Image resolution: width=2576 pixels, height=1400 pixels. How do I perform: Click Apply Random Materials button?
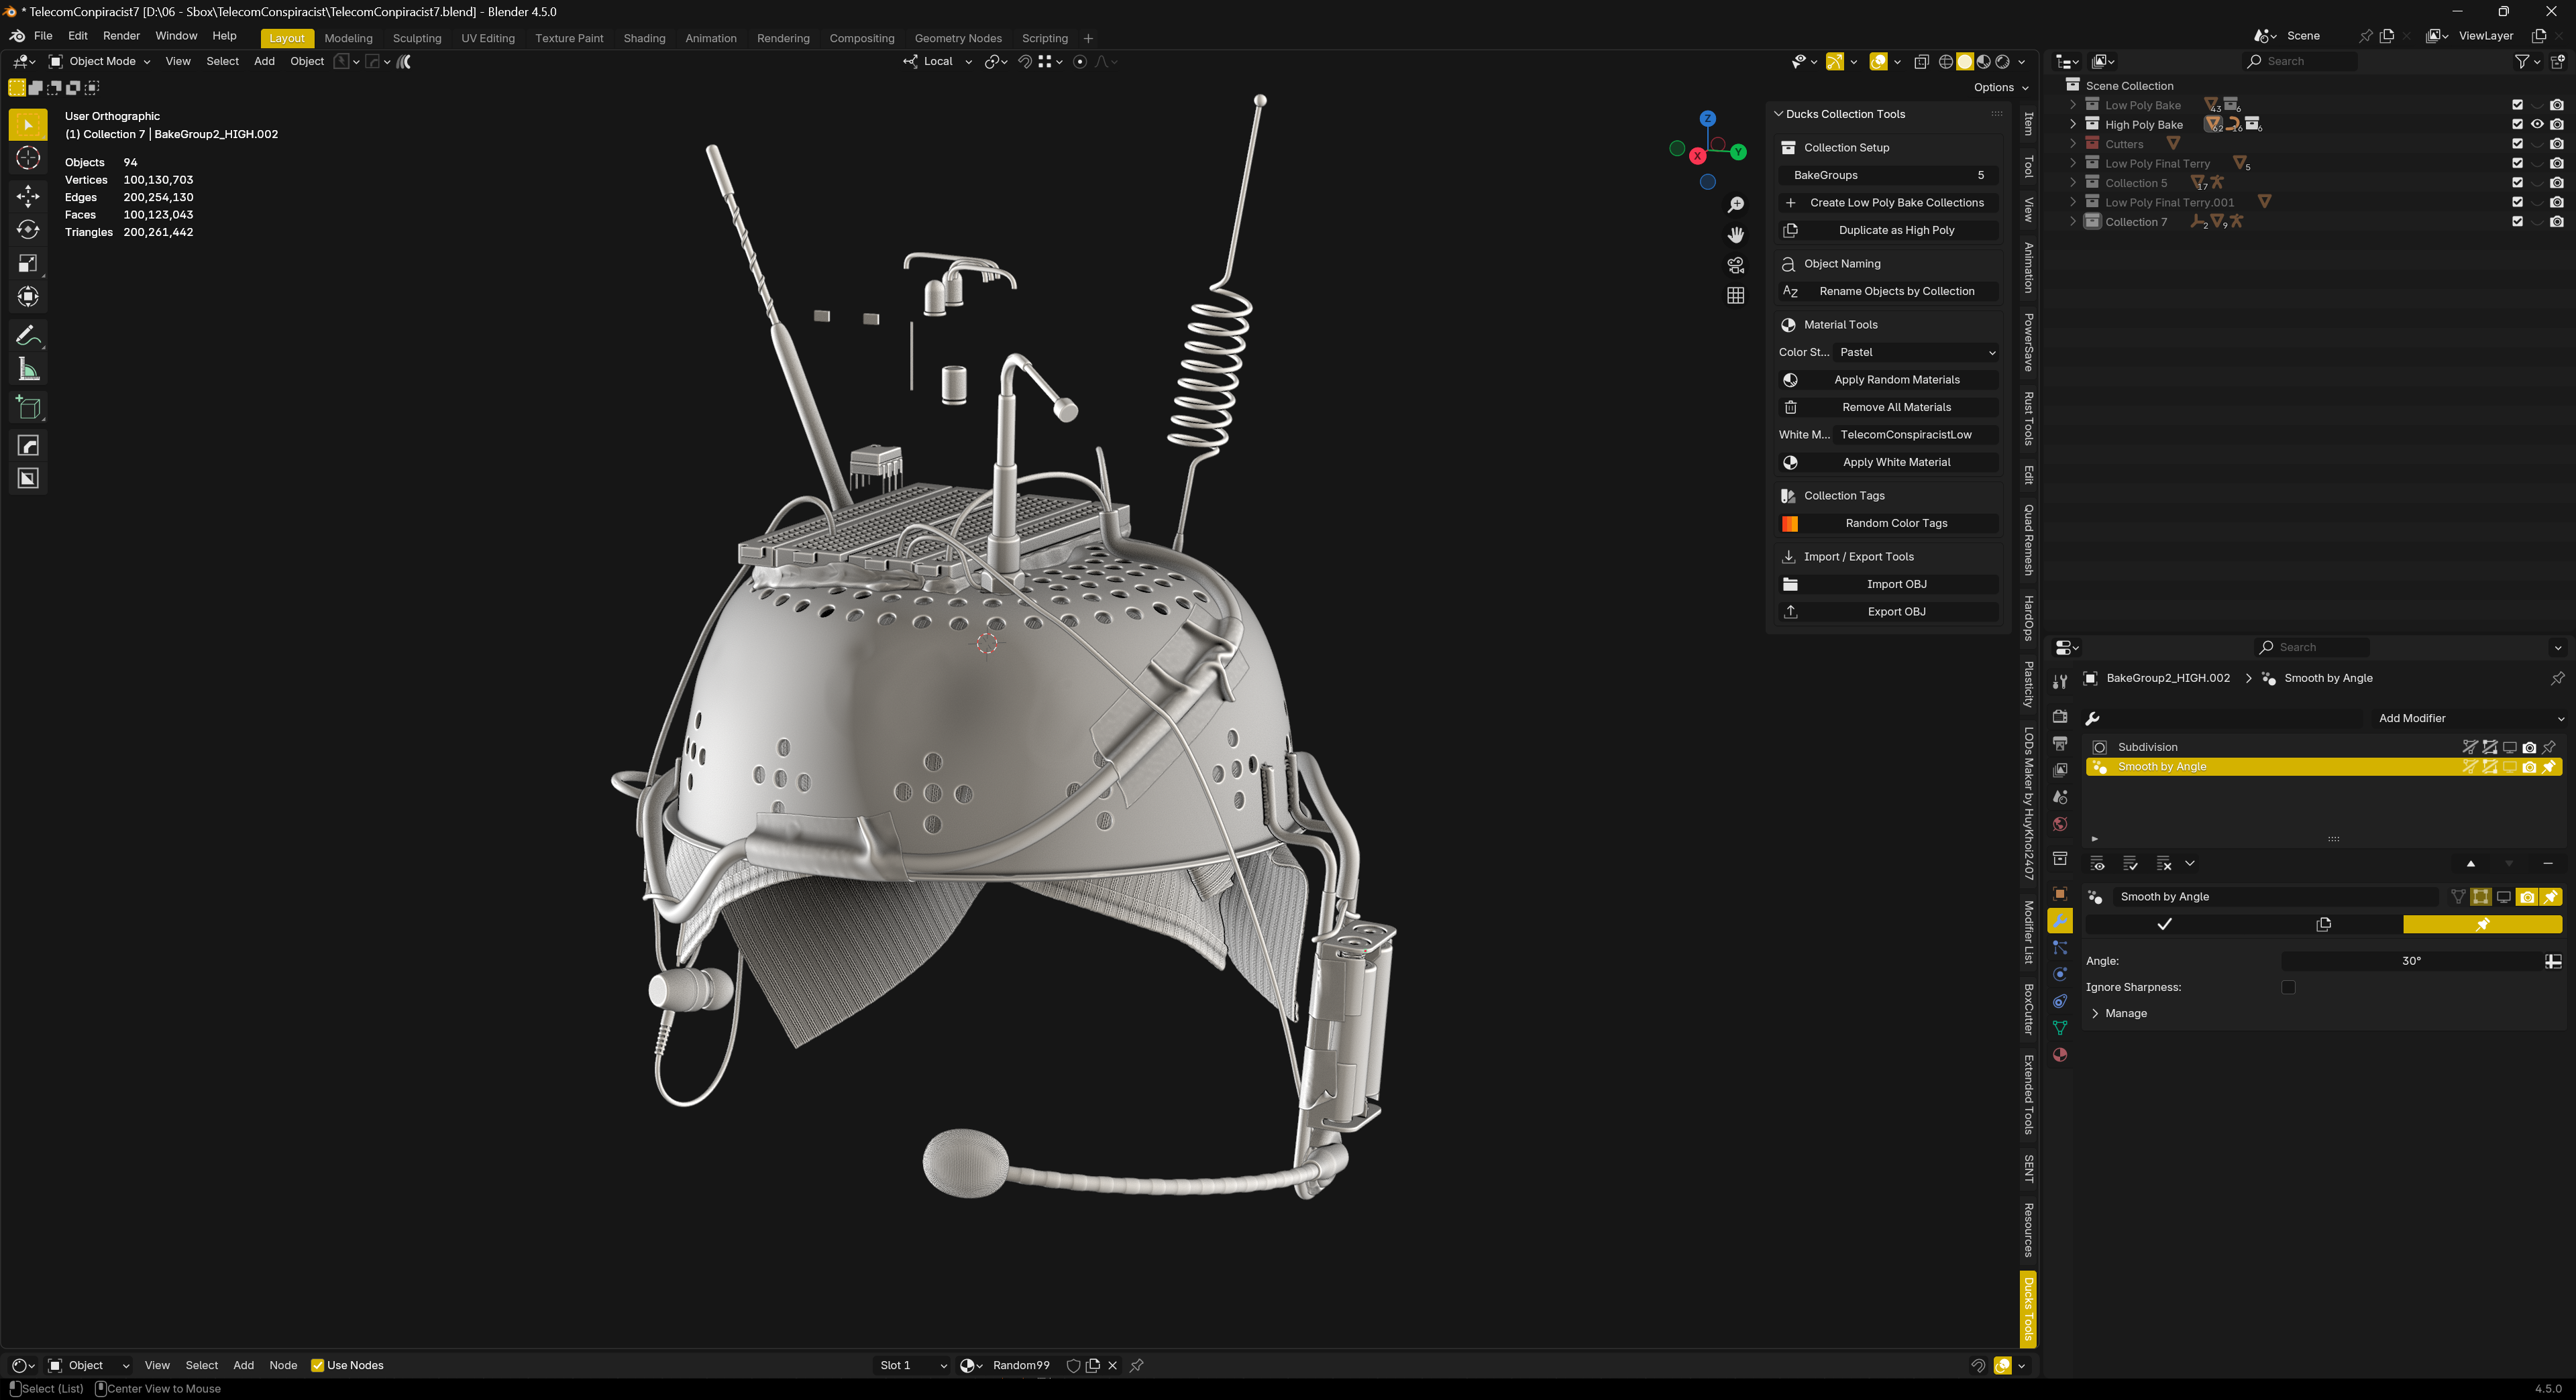coord(1896,380)
